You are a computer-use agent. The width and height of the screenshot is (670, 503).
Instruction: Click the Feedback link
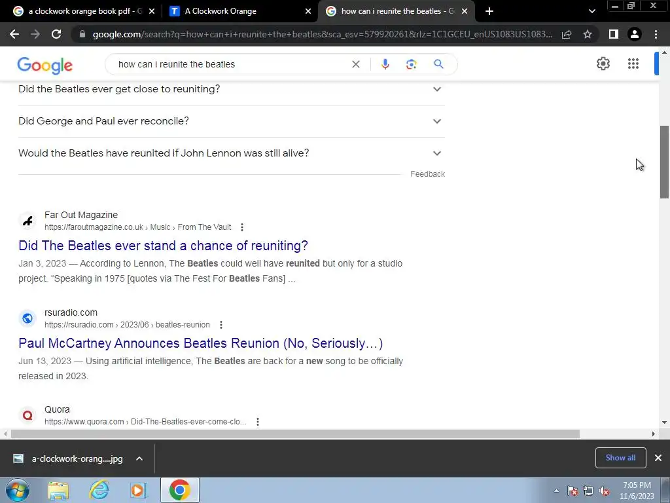click(427, 174)
